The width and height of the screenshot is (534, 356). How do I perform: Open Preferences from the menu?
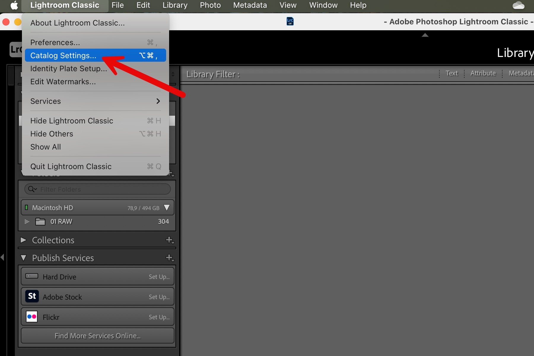click(x=96, y=42)
